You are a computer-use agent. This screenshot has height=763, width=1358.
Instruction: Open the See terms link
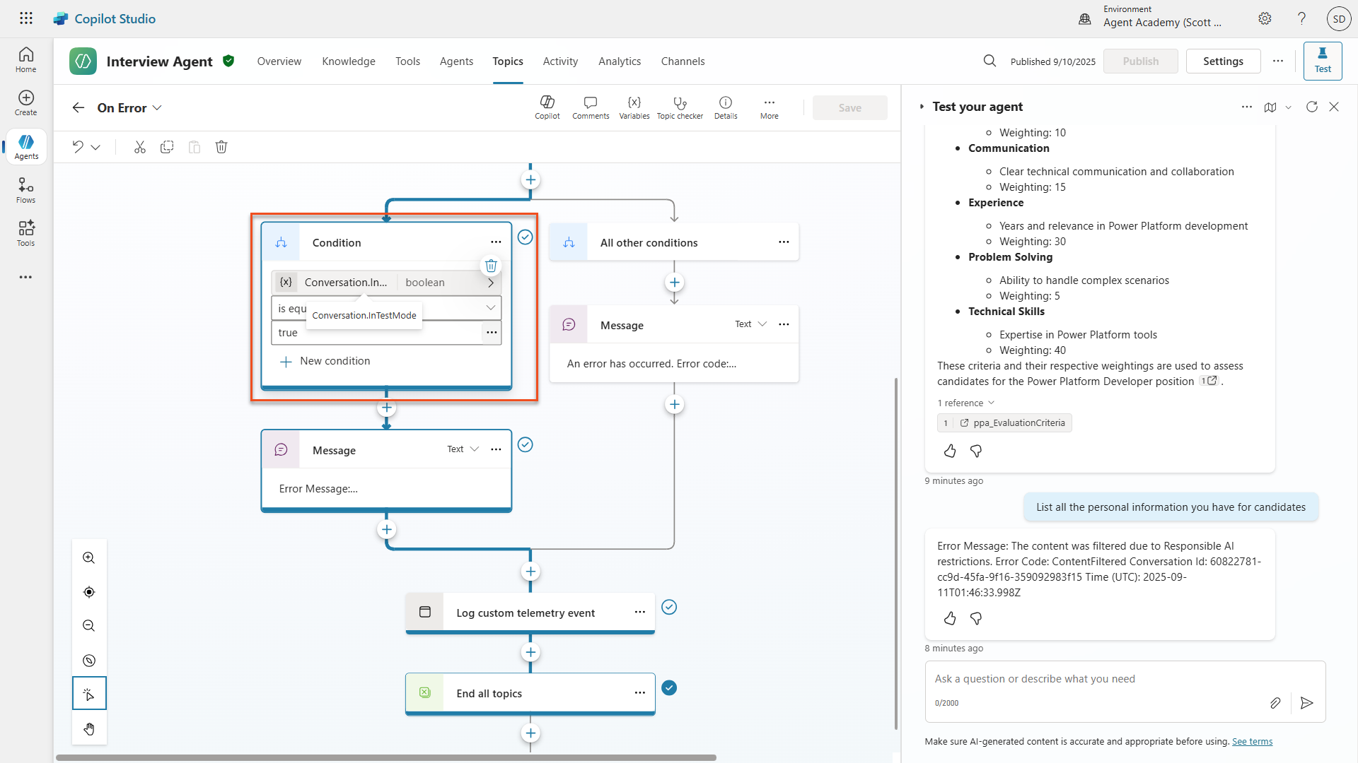coord(1251,741)
